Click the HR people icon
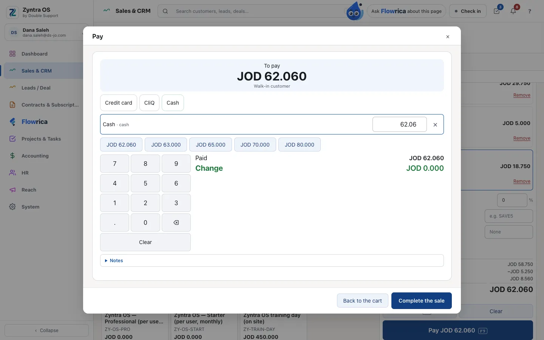This screenshot has height=340, width=544. click(x=12, y=173)
